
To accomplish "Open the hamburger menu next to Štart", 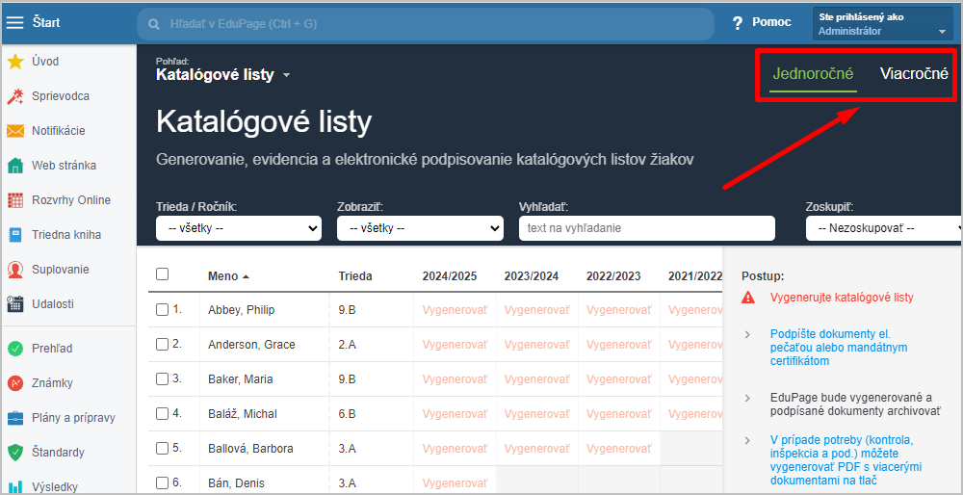I will (14, 23).
